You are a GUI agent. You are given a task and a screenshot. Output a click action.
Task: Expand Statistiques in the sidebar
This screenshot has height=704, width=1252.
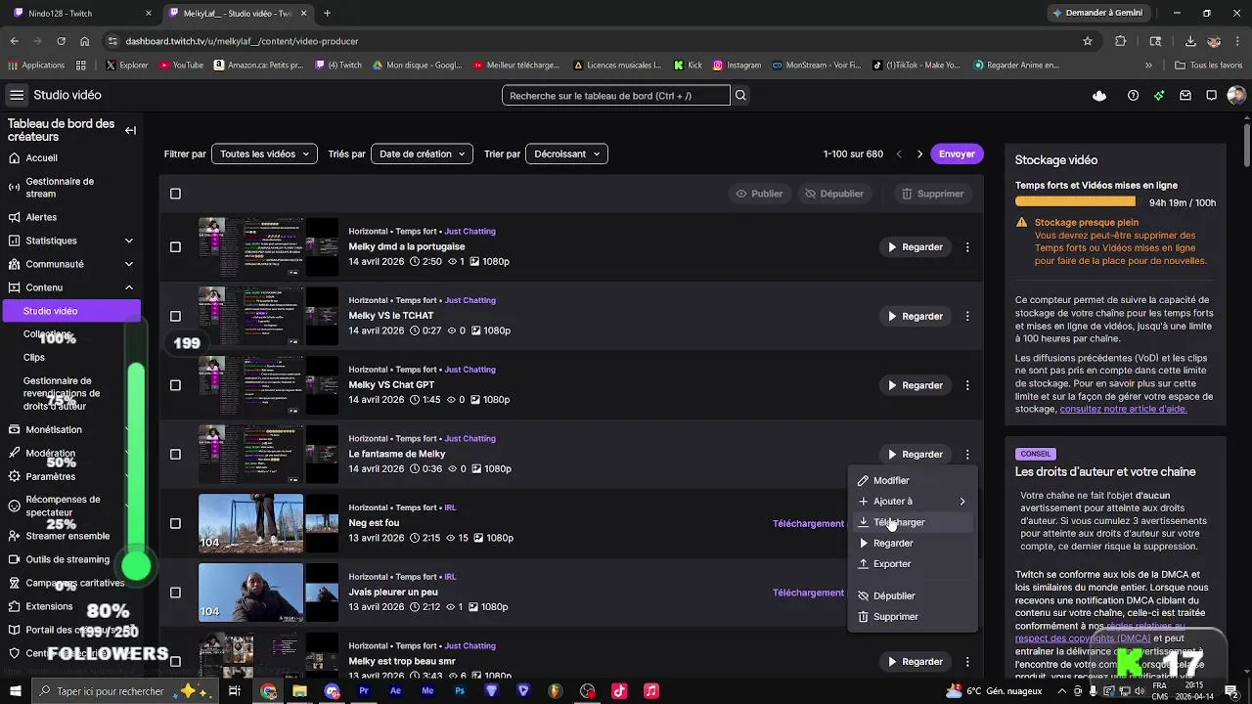pos(129,241)
